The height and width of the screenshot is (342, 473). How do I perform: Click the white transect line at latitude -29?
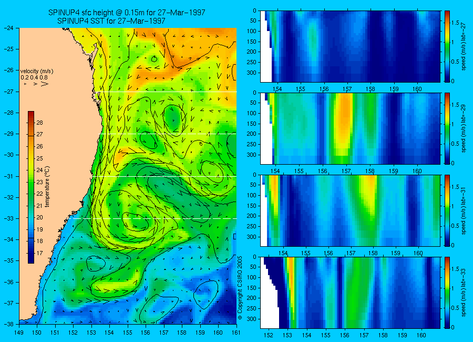[x=168, y=134]
